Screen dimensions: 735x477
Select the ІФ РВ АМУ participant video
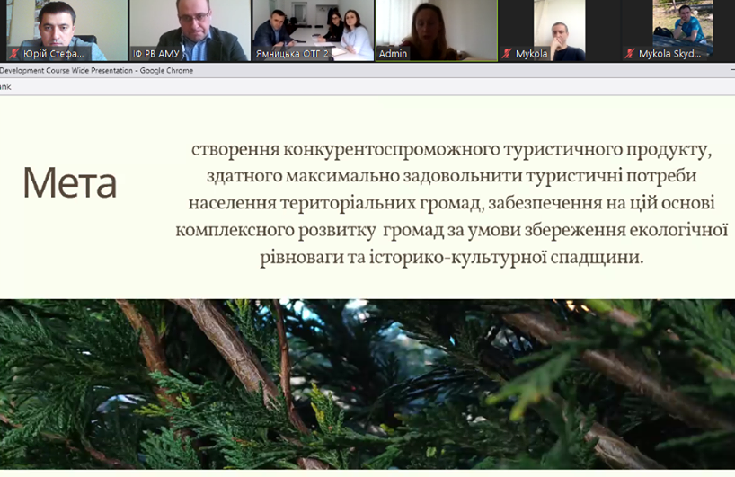[x=189, y=25]
